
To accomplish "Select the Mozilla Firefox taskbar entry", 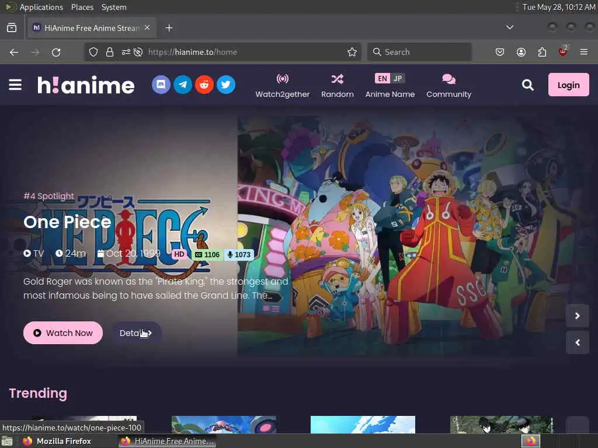I will pos(57,441).
